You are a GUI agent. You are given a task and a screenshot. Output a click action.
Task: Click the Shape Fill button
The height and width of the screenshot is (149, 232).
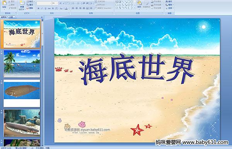157,2
